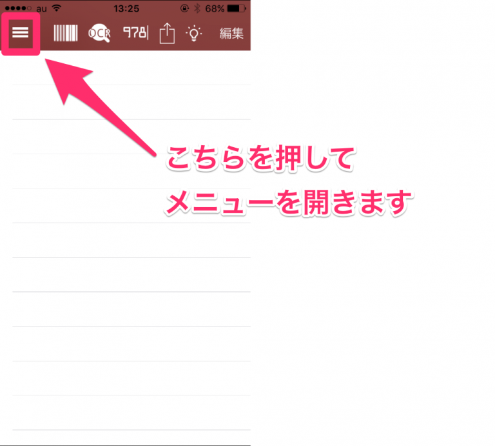
Task: Tap the barcode scanner icon
Action: tap(65, 33)
